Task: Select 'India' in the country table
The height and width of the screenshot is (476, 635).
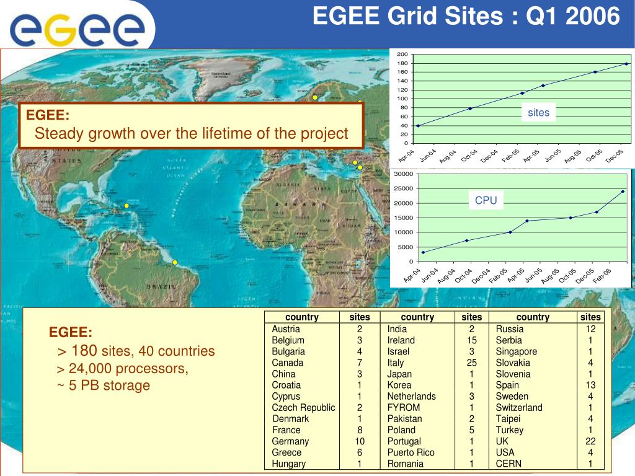Action: pyautogui.click(x=397, y=329)
